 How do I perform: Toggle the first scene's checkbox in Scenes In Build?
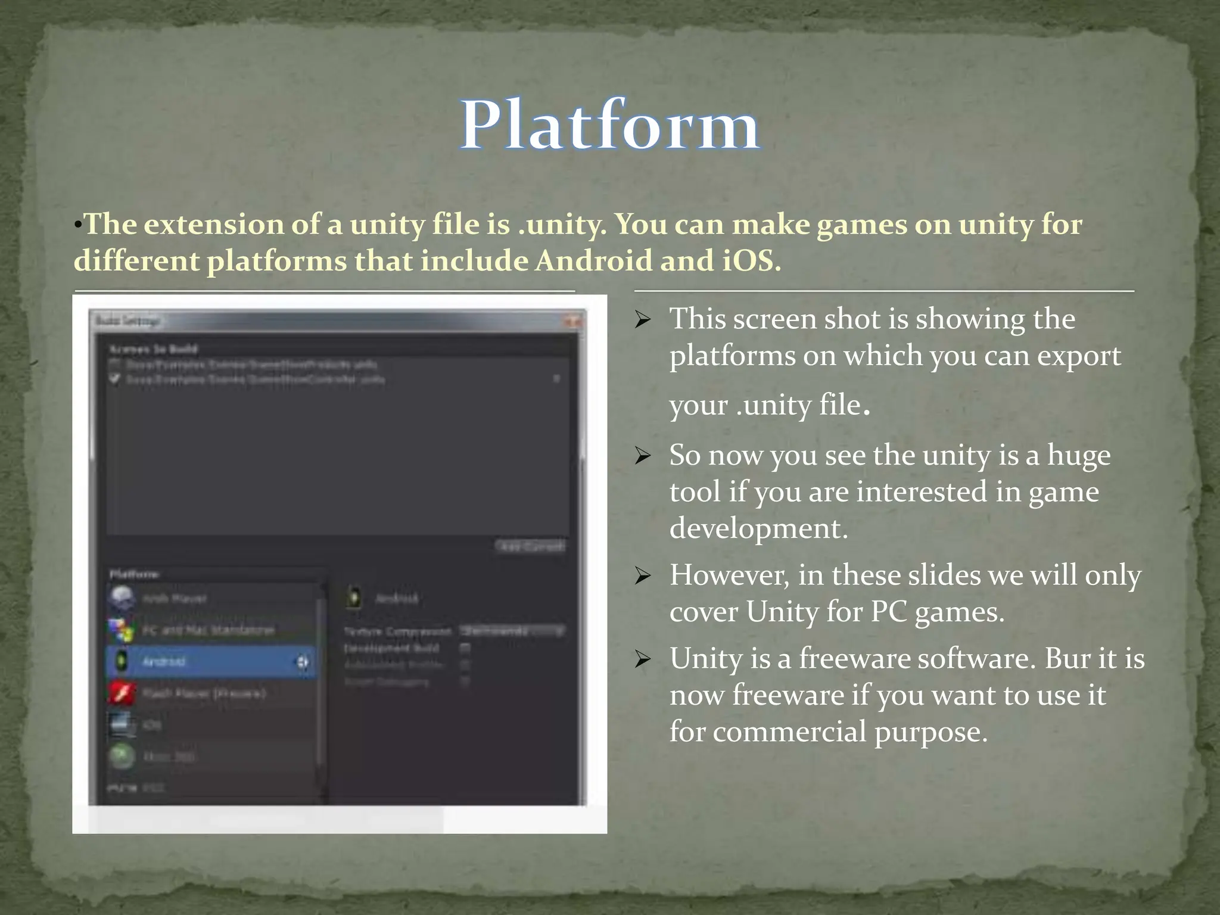point(116,363)
